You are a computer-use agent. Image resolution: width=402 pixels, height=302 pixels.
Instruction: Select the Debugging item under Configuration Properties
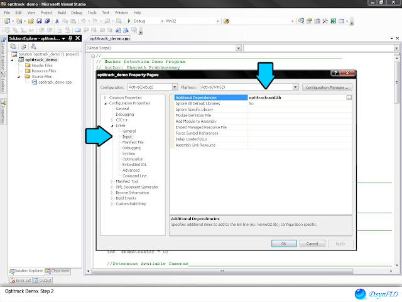[x=125, y=115]
